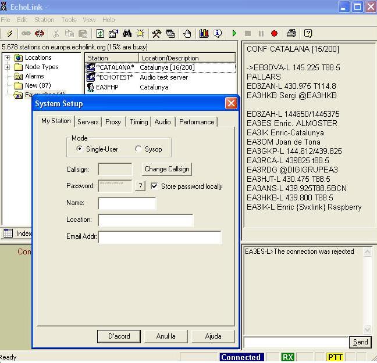Close the System Setup dialog
Viewport: 377px width, 363px height.
coord(231,103)
